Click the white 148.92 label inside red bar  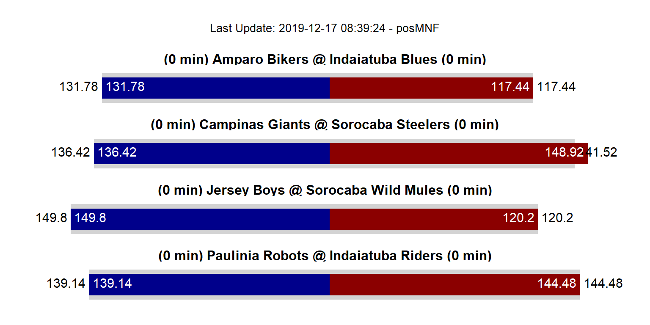pyautogui.click(x=564, y=152)
